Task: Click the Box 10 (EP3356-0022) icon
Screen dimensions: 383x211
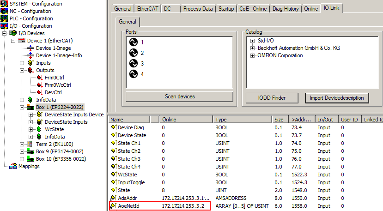Action: point(30,159)
